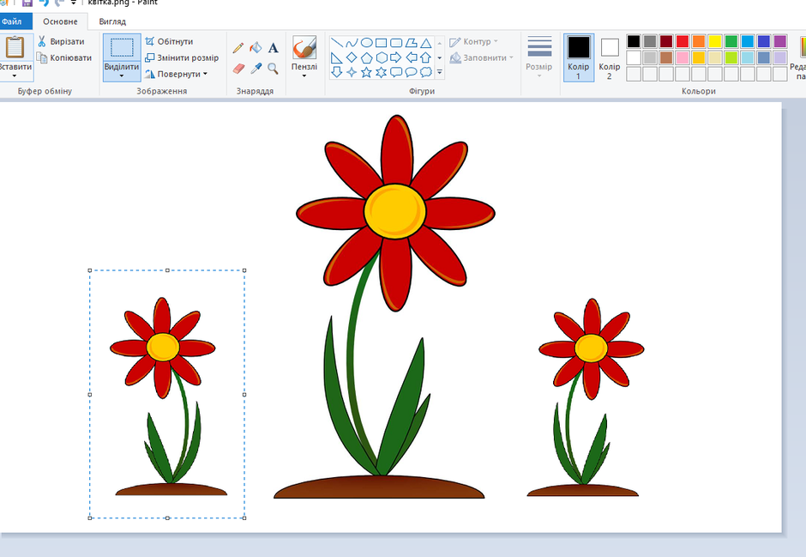Click Обітнути to crop image
This screenshot has height=557, width=806.
[169, 42]
